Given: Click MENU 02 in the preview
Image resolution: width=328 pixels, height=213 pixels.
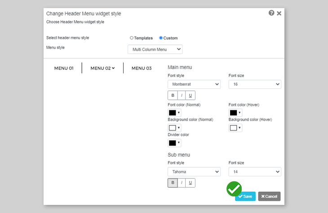Looking at the screenshot, I should [102, 68].
